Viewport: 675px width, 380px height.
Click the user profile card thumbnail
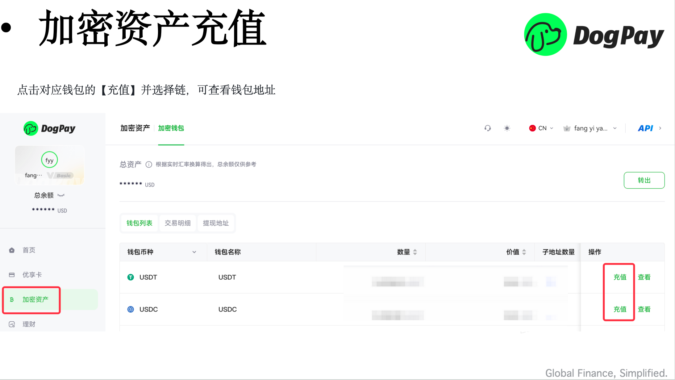pos(50,165)
